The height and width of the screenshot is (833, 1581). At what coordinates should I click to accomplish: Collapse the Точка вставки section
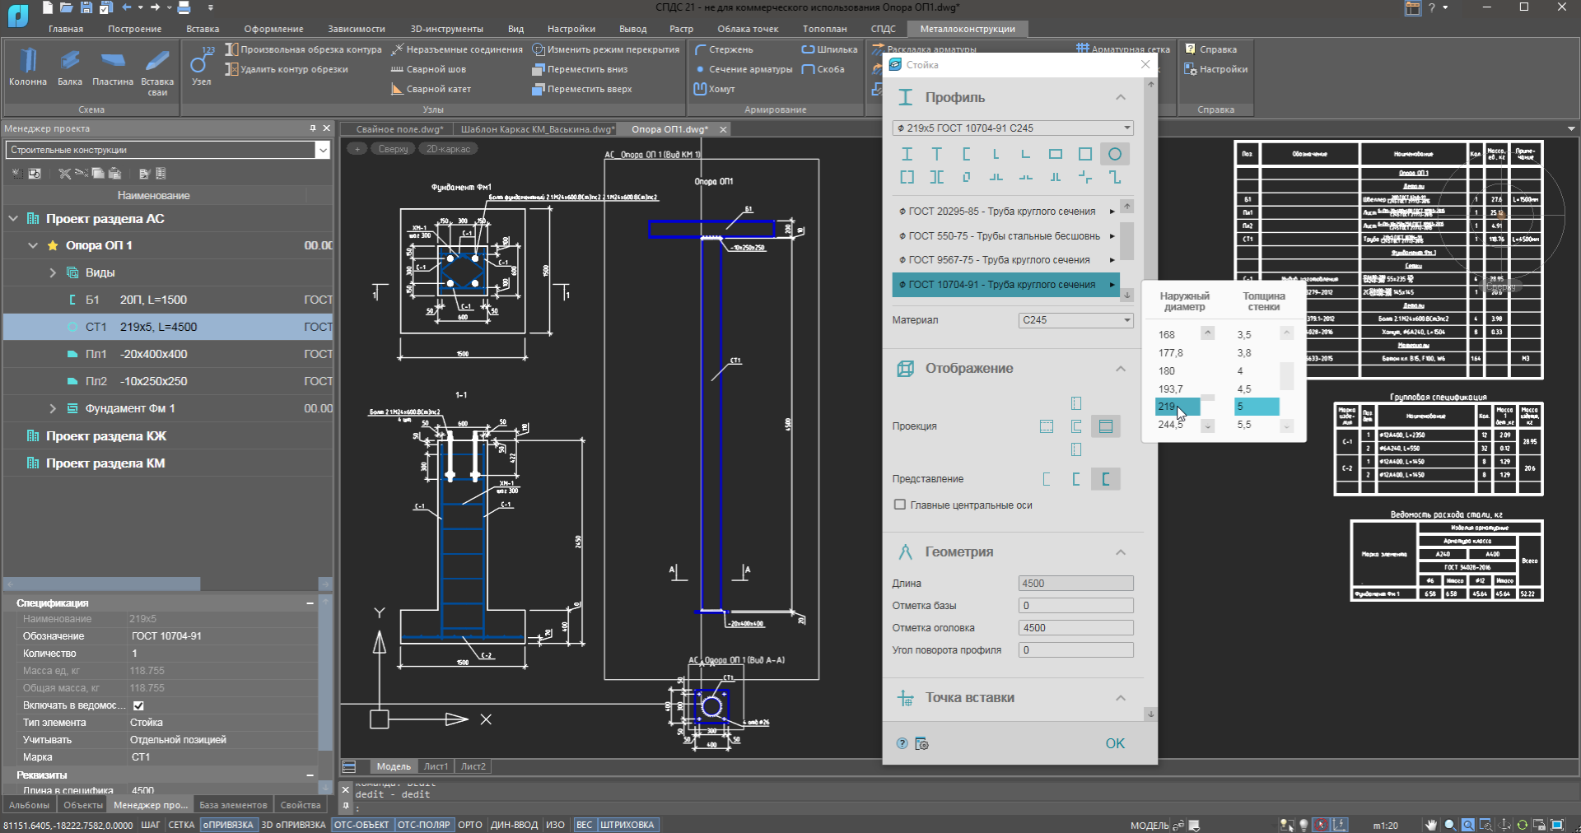(1121, 697)
